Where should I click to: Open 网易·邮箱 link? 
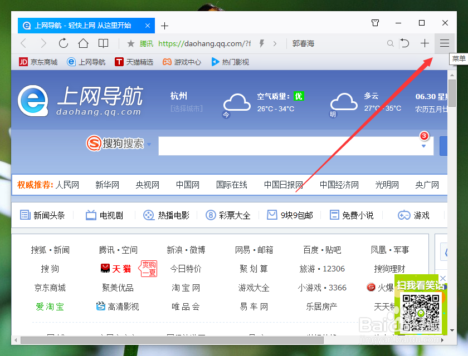click(x=254, y=250)
